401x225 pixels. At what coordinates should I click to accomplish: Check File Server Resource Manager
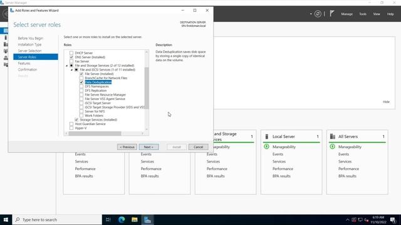[x=81, y=94]
